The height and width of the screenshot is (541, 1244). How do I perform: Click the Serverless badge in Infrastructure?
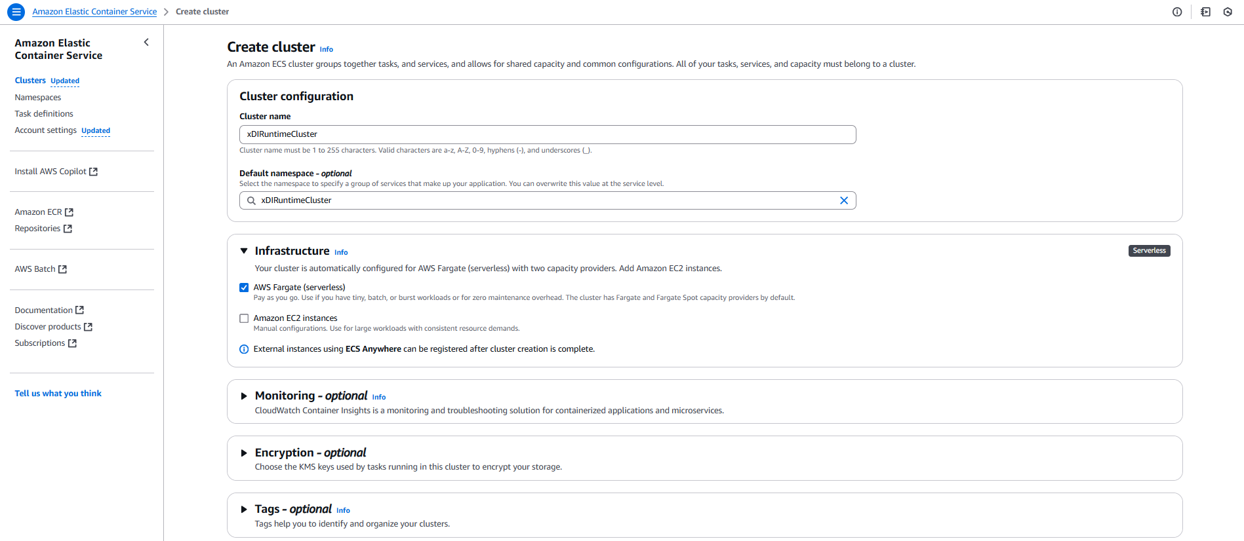(x=1149, y=251)
